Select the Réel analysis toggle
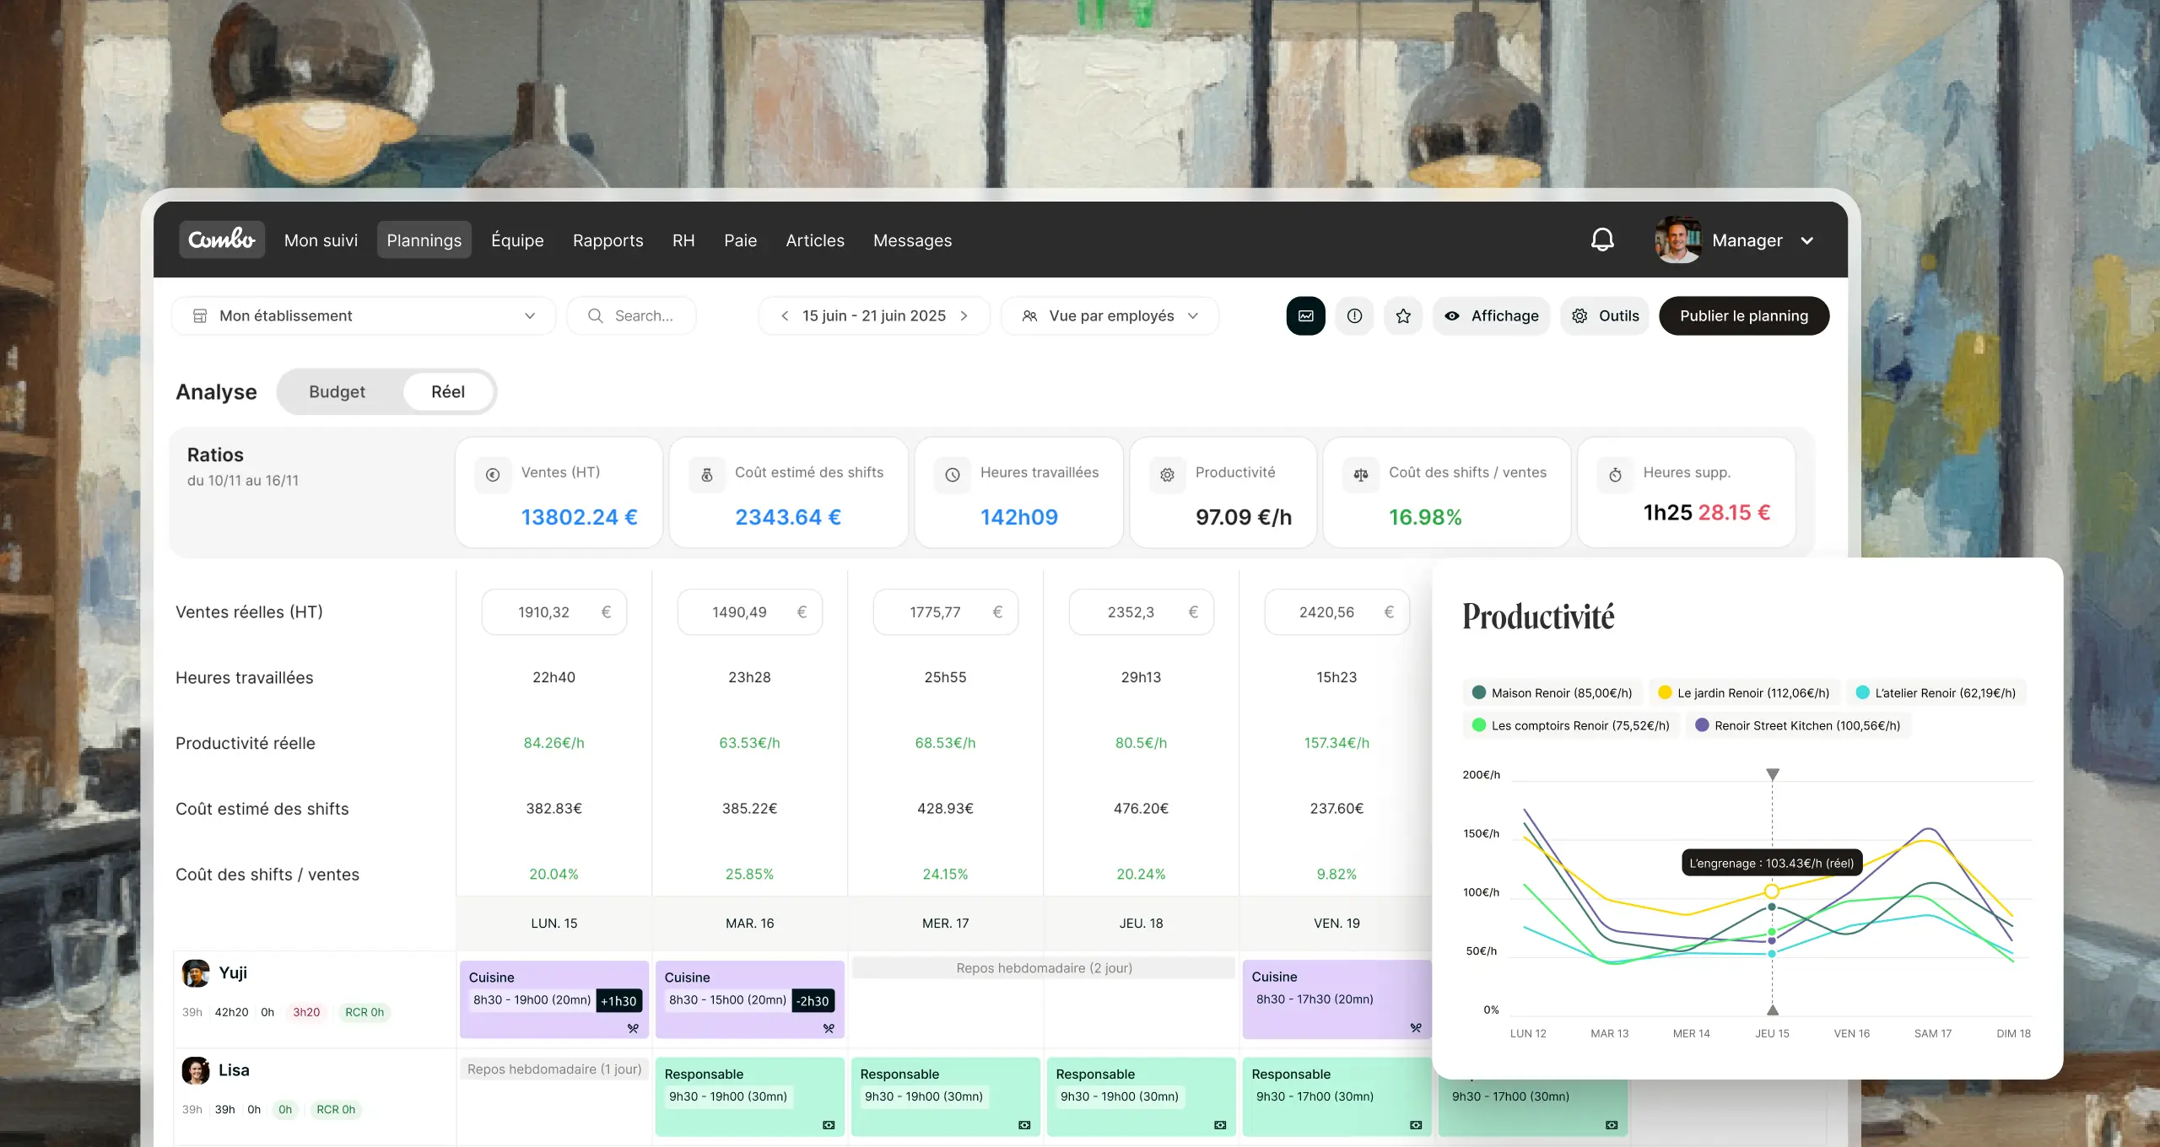 [447, 391]
